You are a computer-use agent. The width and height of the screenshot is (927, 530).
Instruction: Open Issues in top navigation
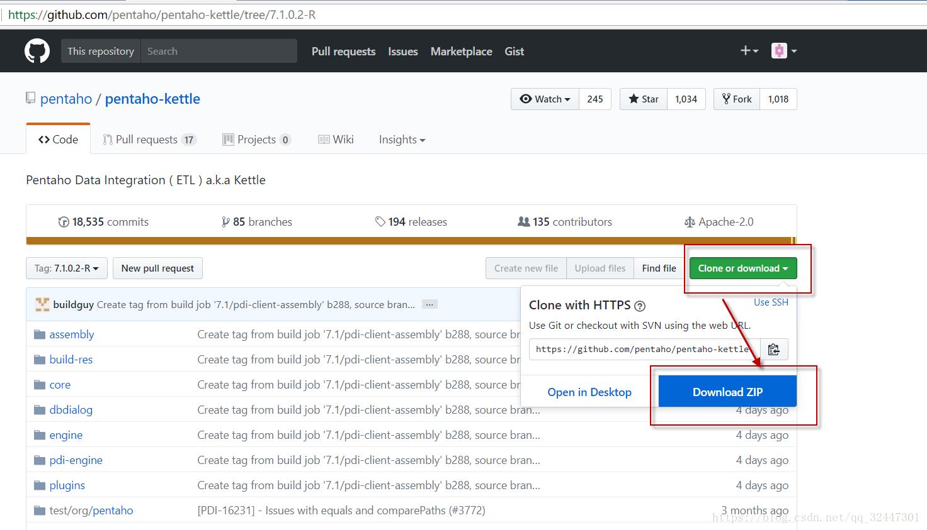point(403,52)
